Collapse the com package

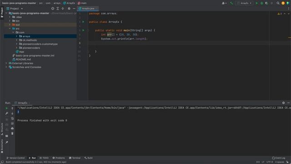[x=13, y=32]
